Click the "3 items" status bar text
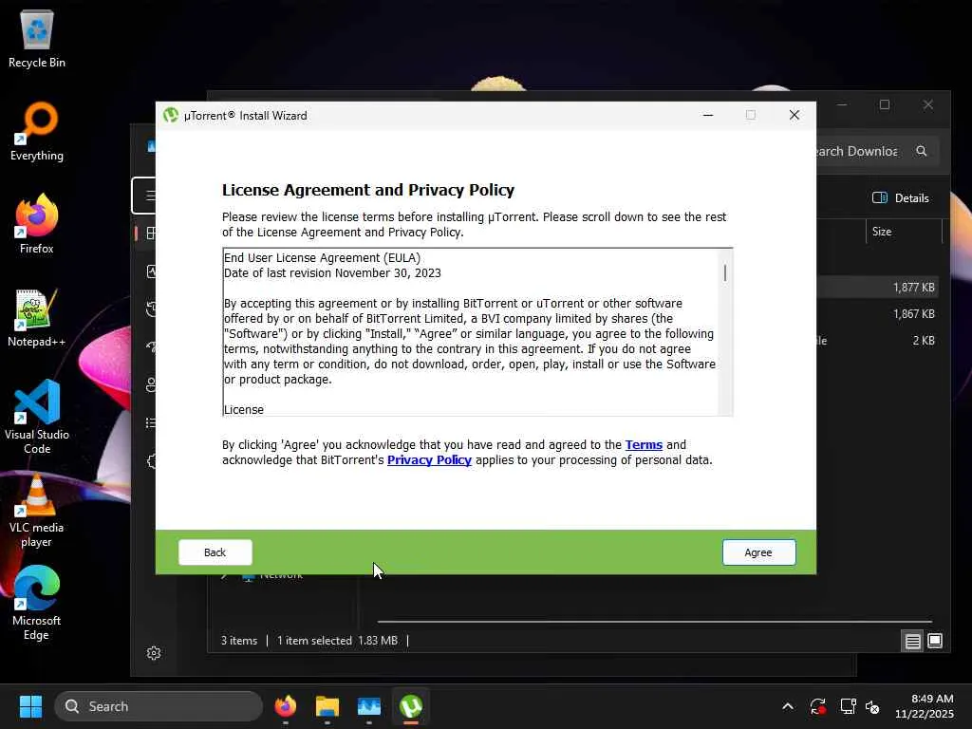The height and width of the screenshot is (729, 972). click(x=239, y=641)
